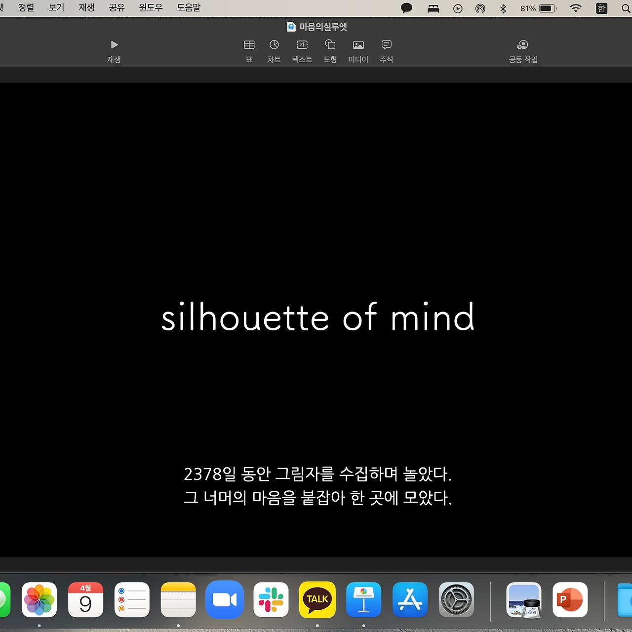
Task: Click the battery 81% indicator
Action: [x=538, y=8]
